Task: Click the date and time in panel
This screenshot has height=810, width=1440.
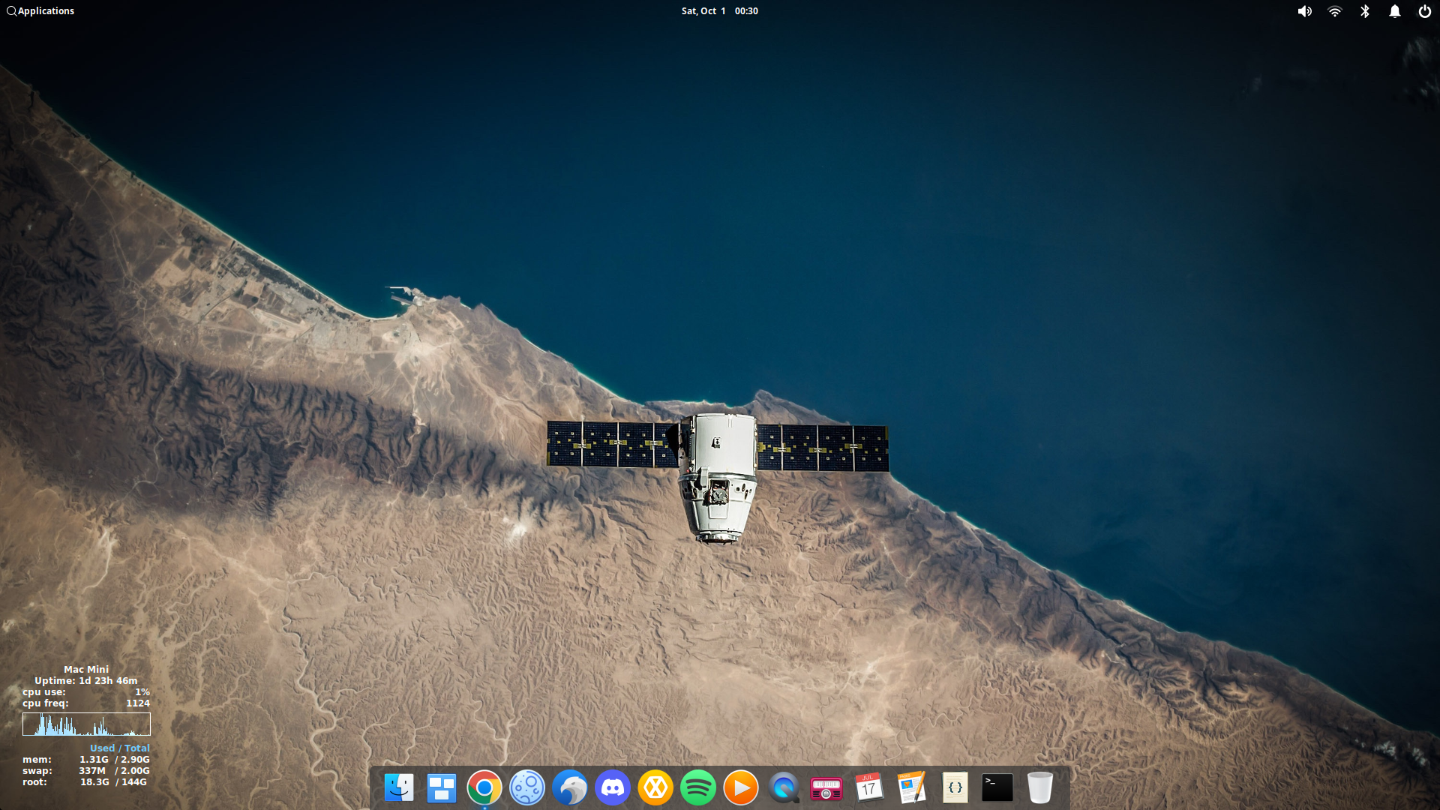Action: click(720, 11)
